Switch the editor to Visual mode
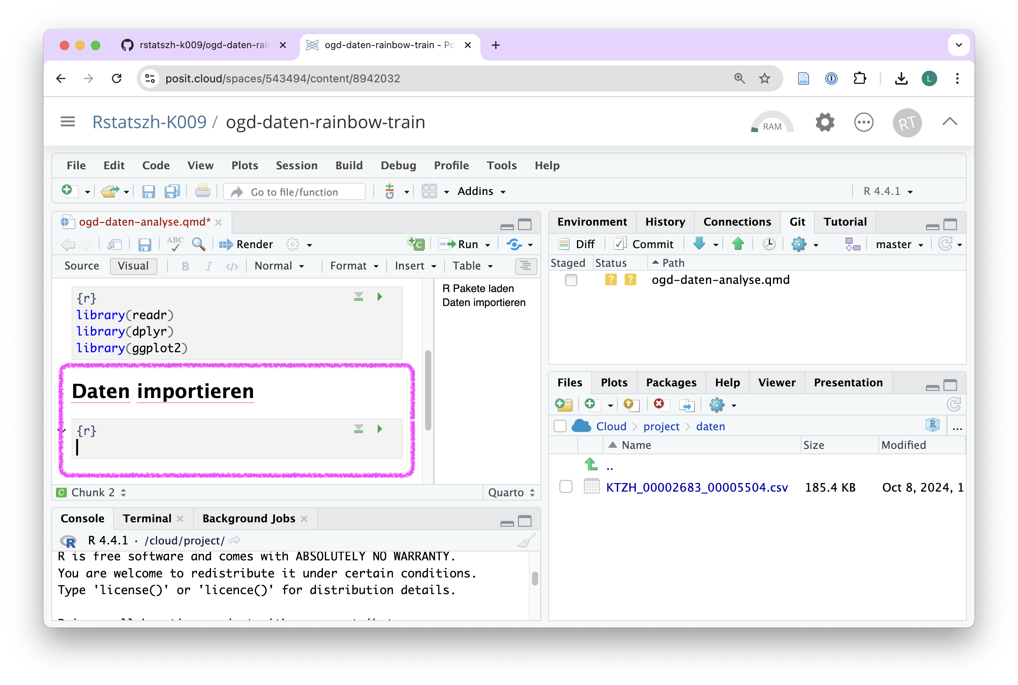The image size is (1018, 685). [x=133, y=266]
